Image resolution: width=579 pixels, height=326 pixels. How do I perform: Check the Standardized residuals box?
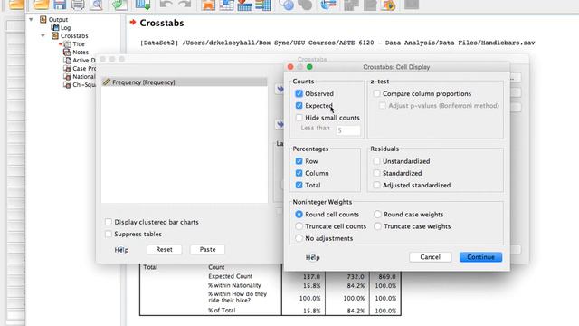point(376,173)
